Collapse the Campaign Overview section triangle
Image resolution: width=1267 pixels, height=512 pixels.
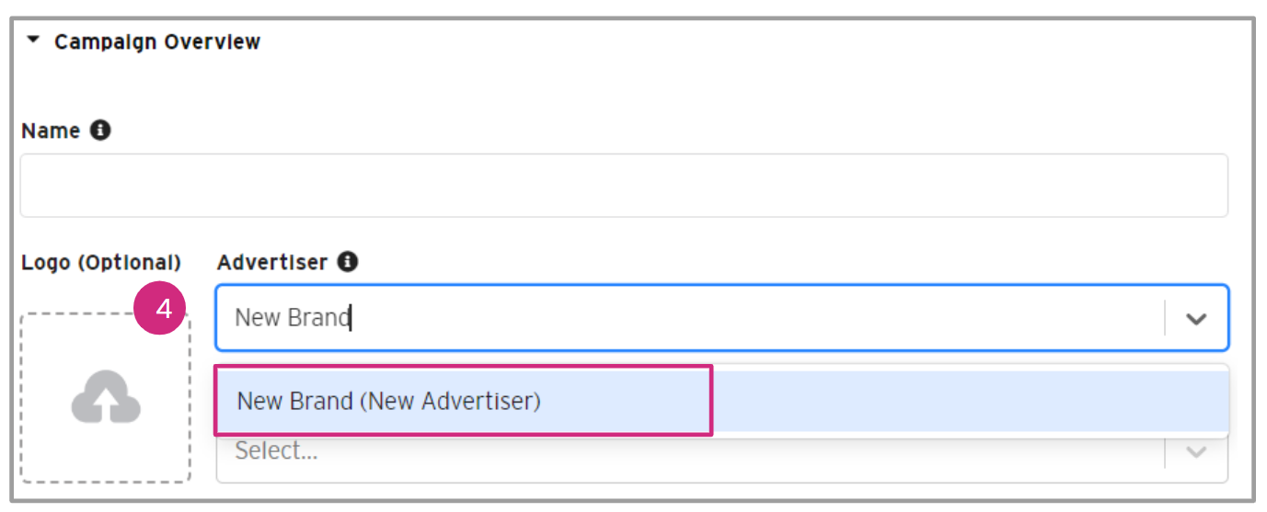click(33, 40)
